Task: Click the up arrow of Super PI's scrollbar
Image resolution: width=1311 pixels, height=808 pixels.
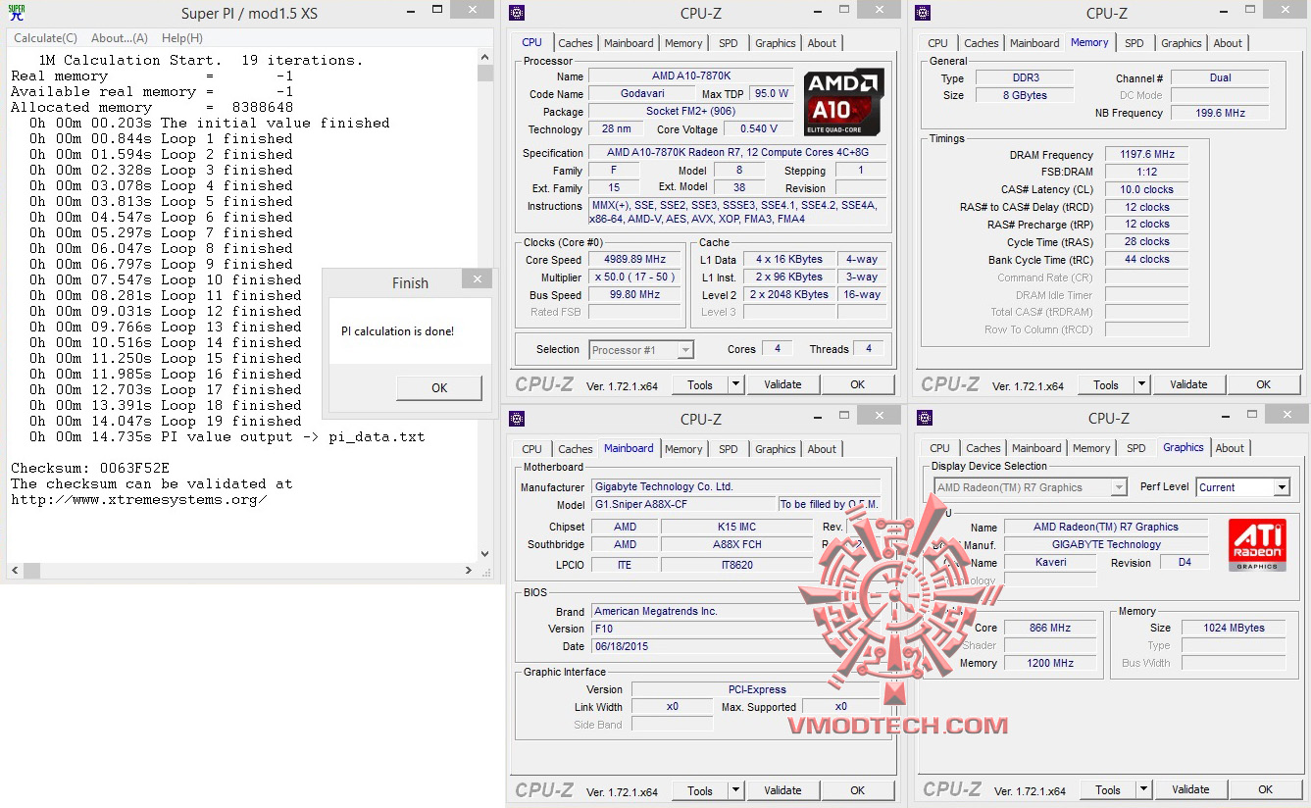Action: (x=485, y=58)
